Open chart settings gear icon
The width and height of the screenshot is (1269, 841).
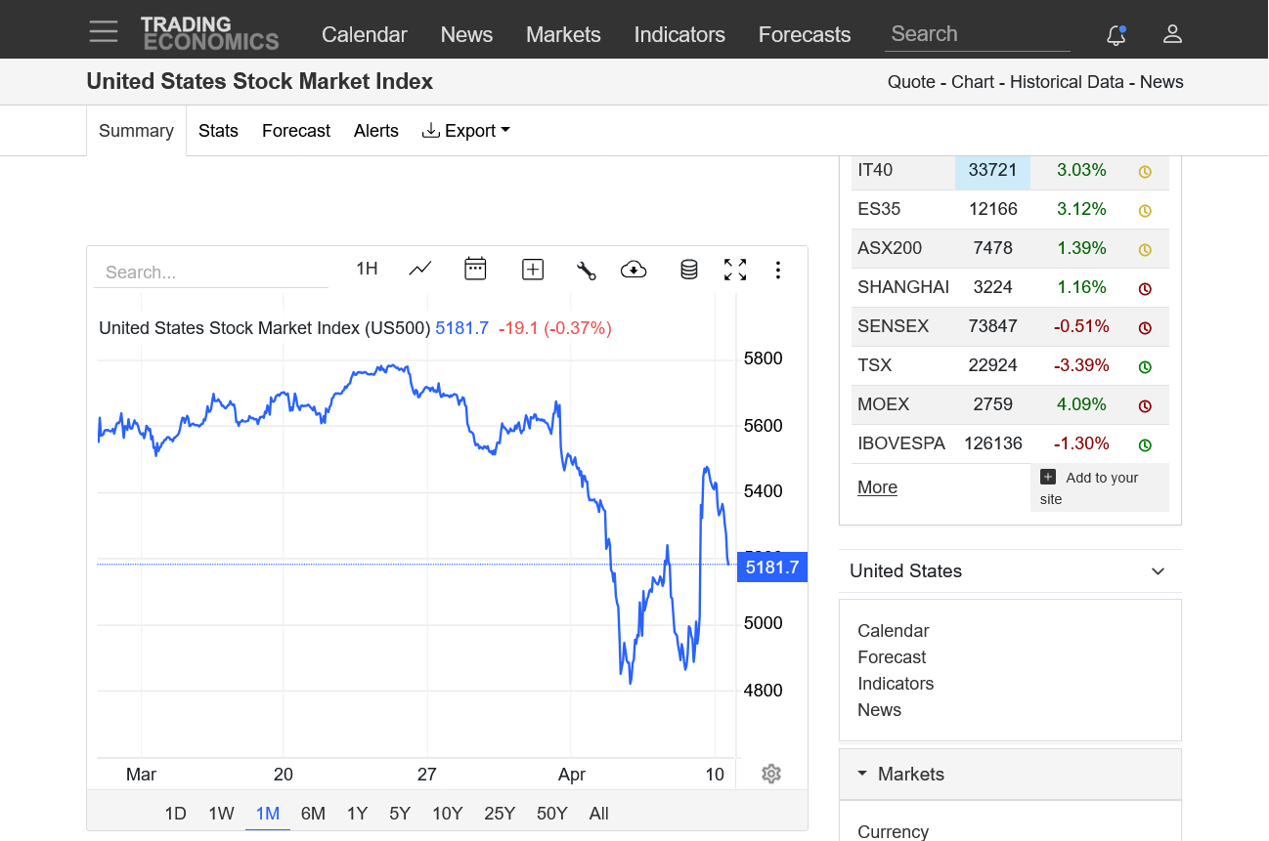coord(771,774)
